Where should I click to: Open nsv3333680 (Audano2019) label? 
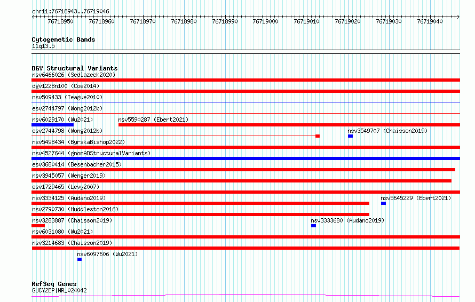click(347, 220)
